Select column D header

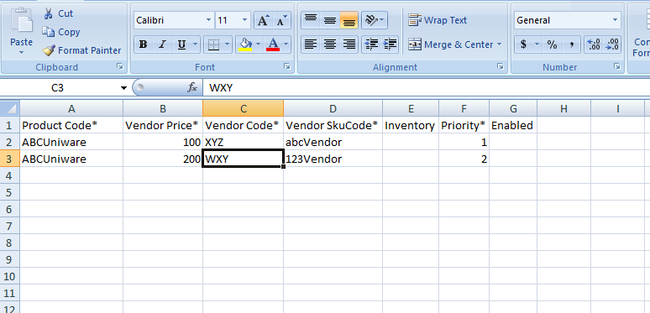tap(333, 108)
